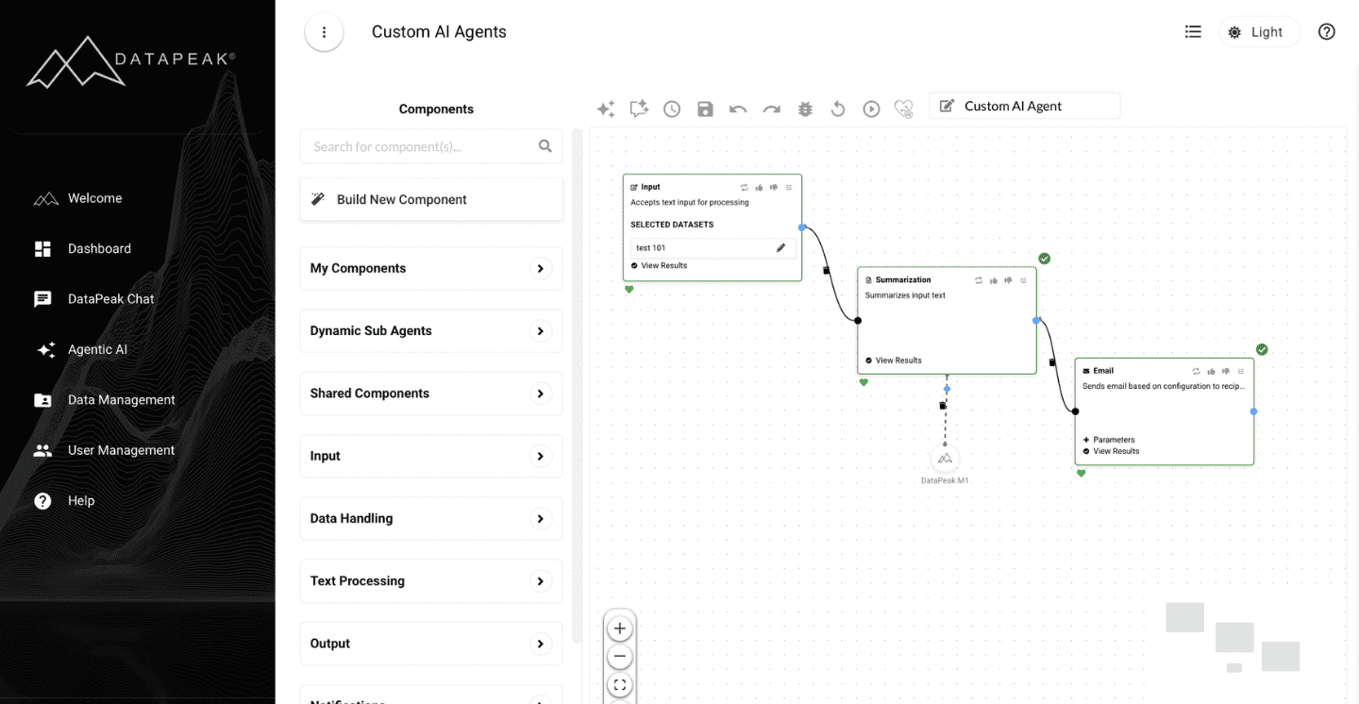Thumbs down the Summarization node

coord(1009,280)
